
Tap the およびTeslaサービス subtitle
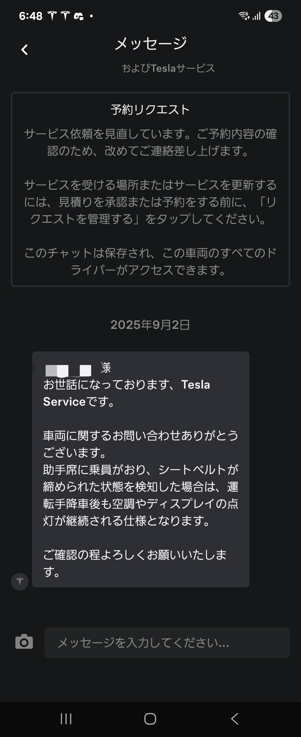point(168,68)
